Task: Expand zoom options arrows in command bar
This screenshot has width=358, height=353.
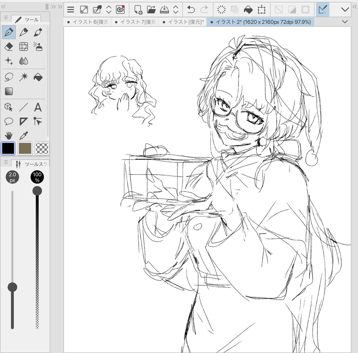Action: [x=109, y=9]
